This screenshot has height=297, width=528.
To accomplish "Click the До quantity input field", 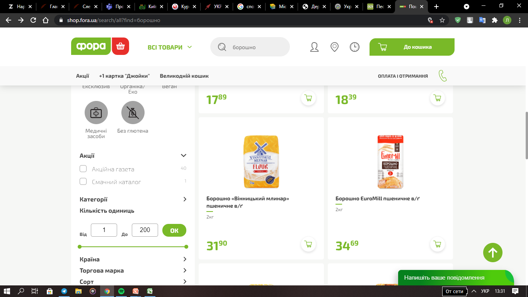I will [x=145, y=230].
